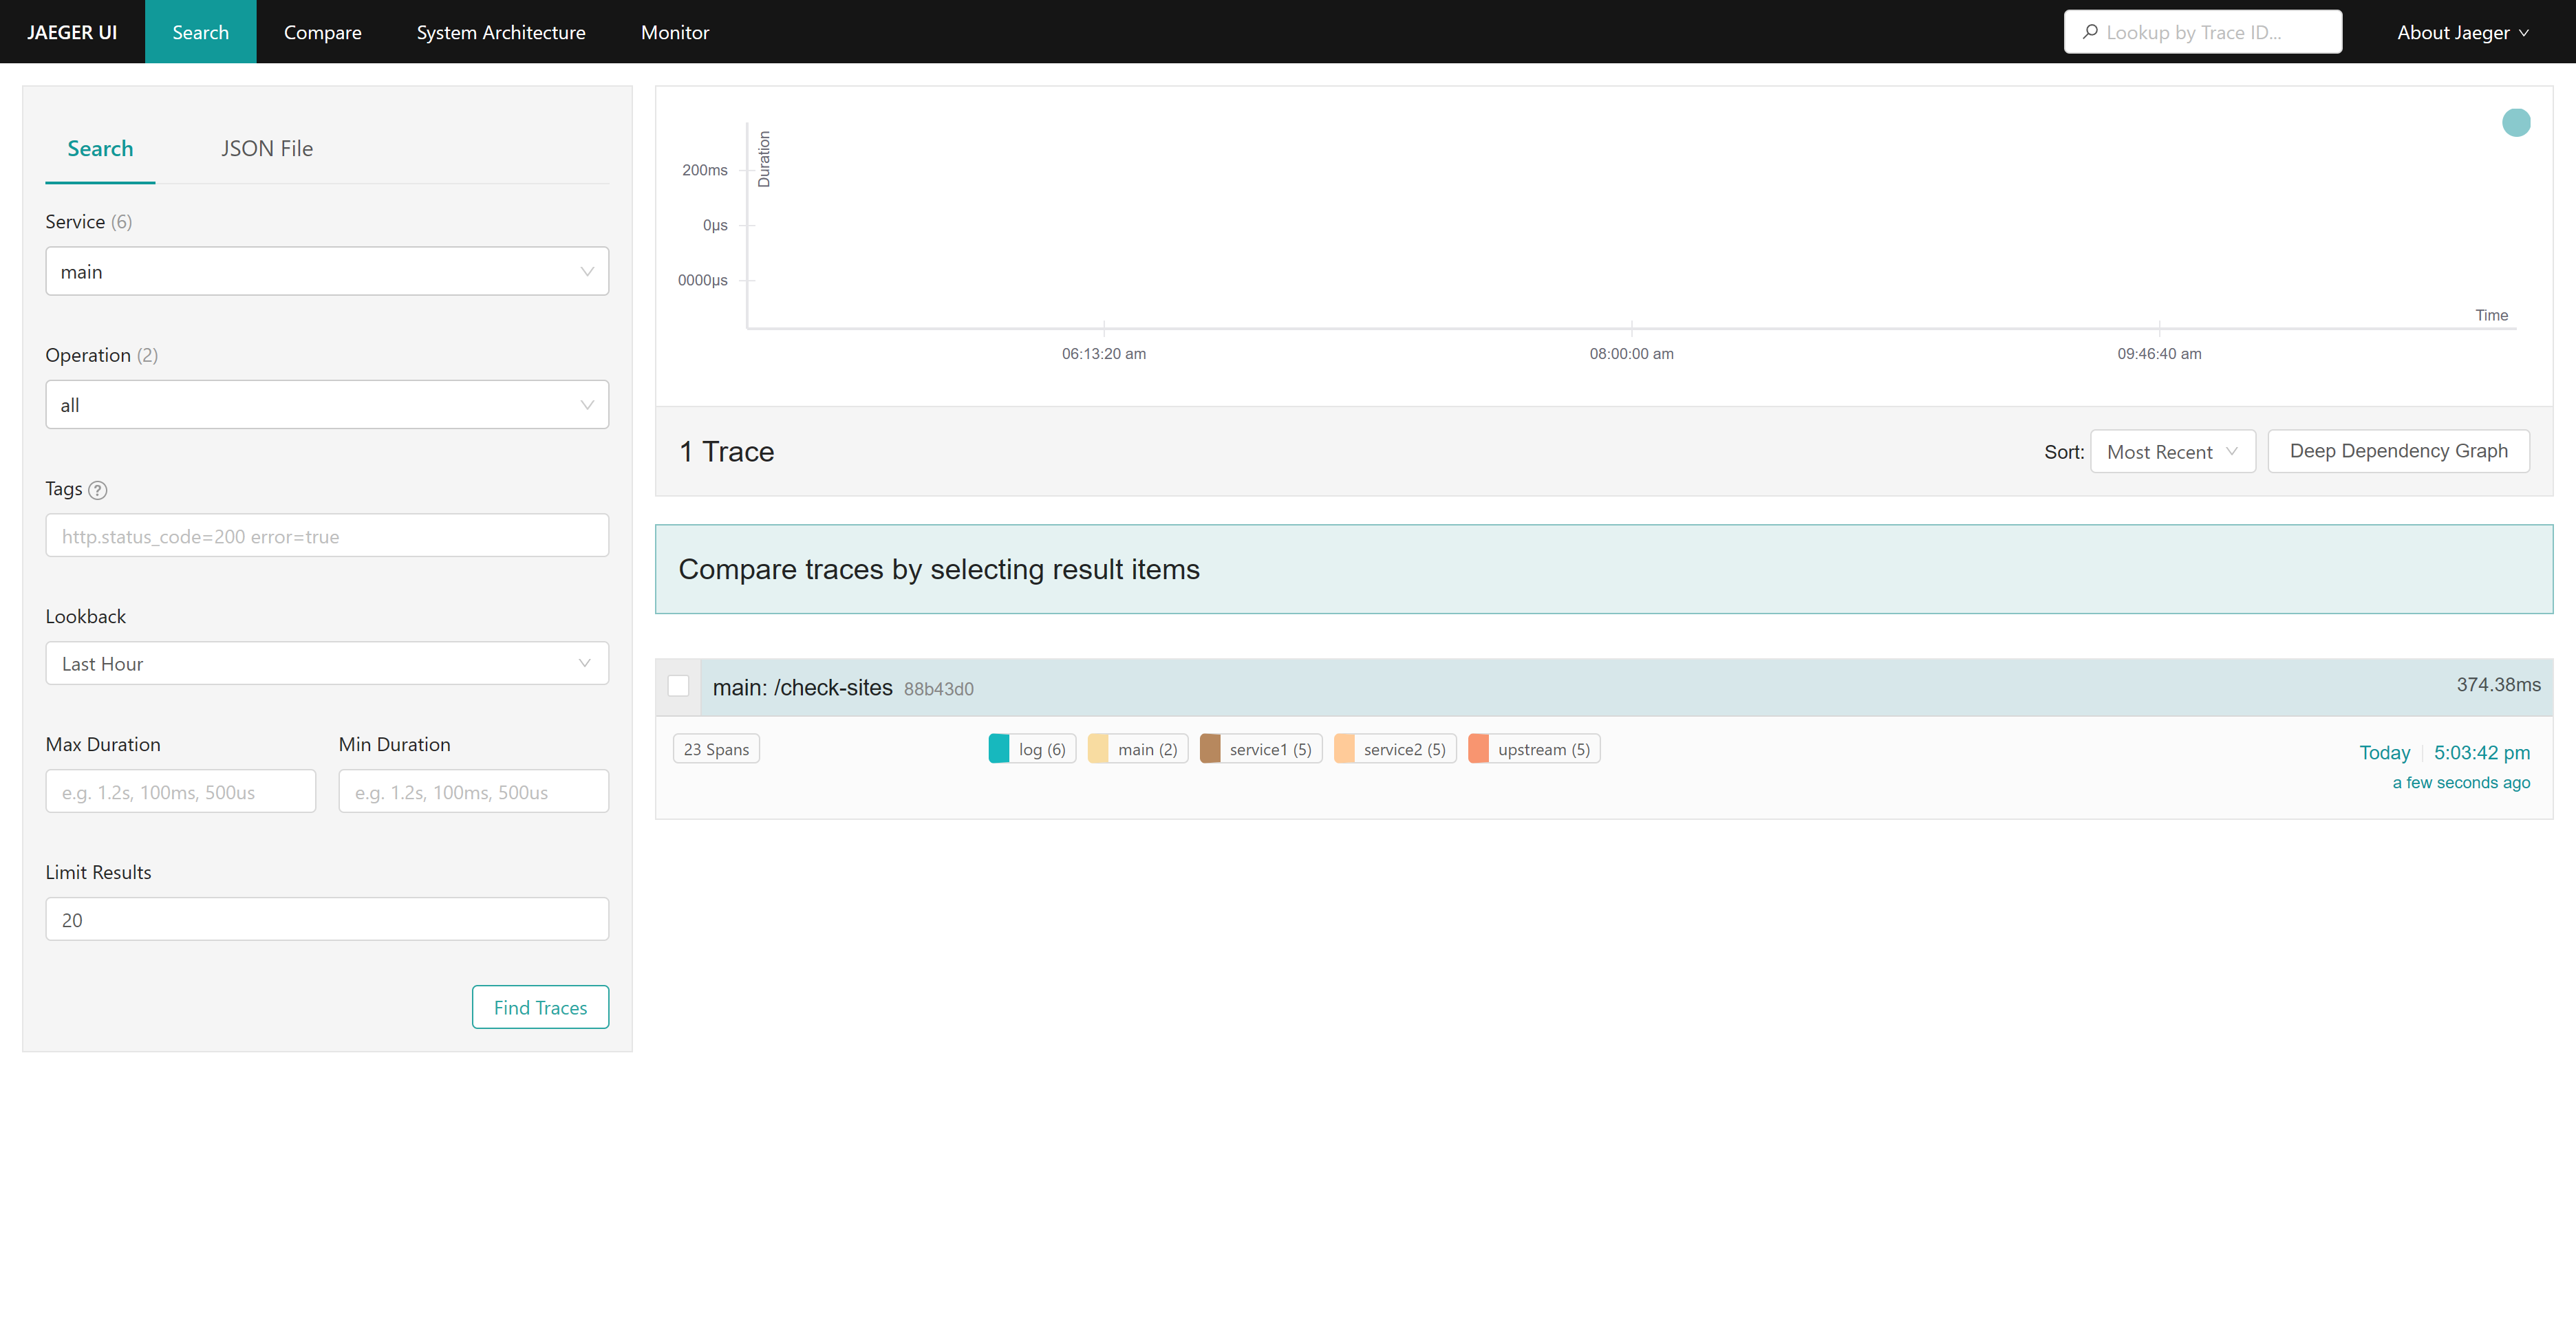Open the Deep Dependency Graph
Viewport: 2576px width, 1322px height.
tap(2399, 451)
